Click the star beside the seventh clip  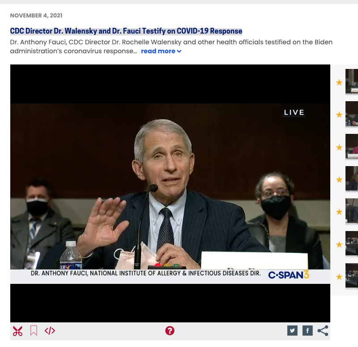[x=339, y=277]
